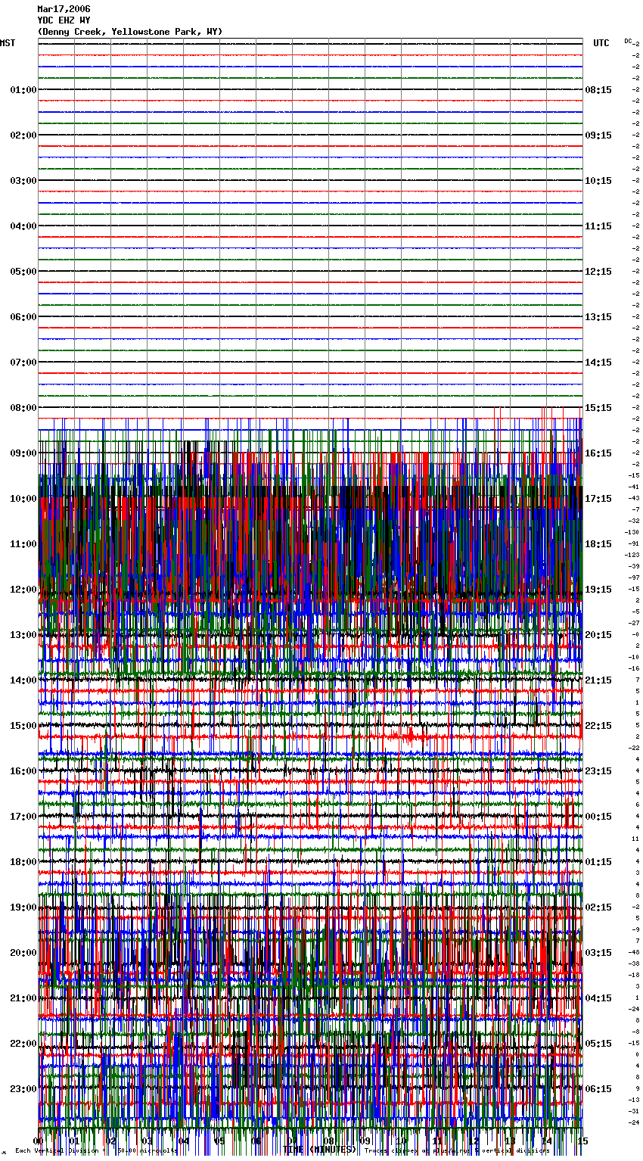The image size is (643, 1161).
Task: Click the DC offset value -91
Action: tap(634, 543)
